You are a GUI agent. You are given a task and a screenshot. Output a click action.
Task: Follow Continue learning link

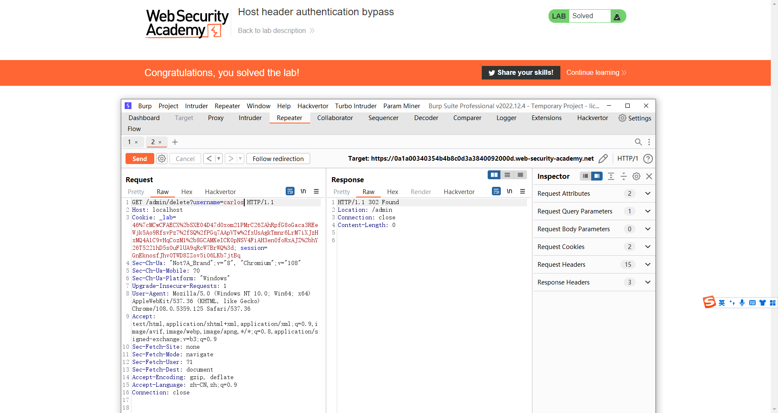(x=596, y=73)
